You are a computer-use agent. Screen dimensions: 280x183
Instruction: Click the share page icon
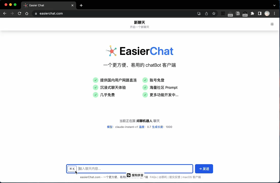pos(206,13)
